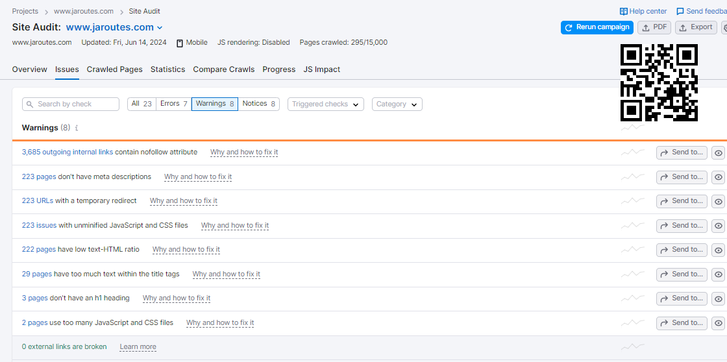Open the 223 pages without meta descriptions link

(39, 176)
